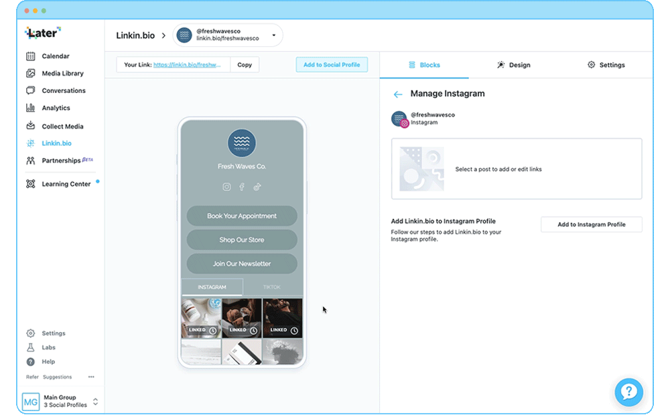
Task: Select the second linked post thumbnail
Action: (x=242, y=318)
